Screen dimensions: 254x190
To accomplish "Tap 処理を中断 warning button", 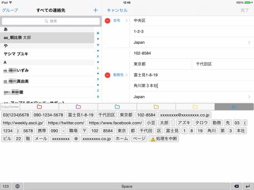I will pos(164,138).
